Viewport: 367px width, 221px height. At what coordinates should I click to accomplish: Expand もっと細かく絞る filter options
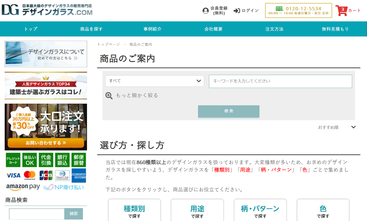point(137,96)
